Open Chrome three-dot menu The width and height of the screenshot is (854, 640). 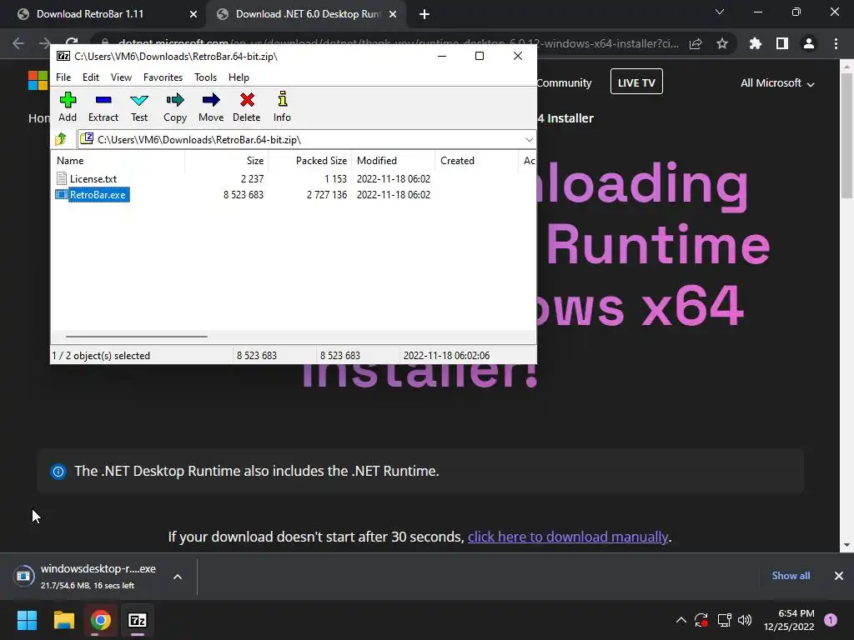pos(836,43)
